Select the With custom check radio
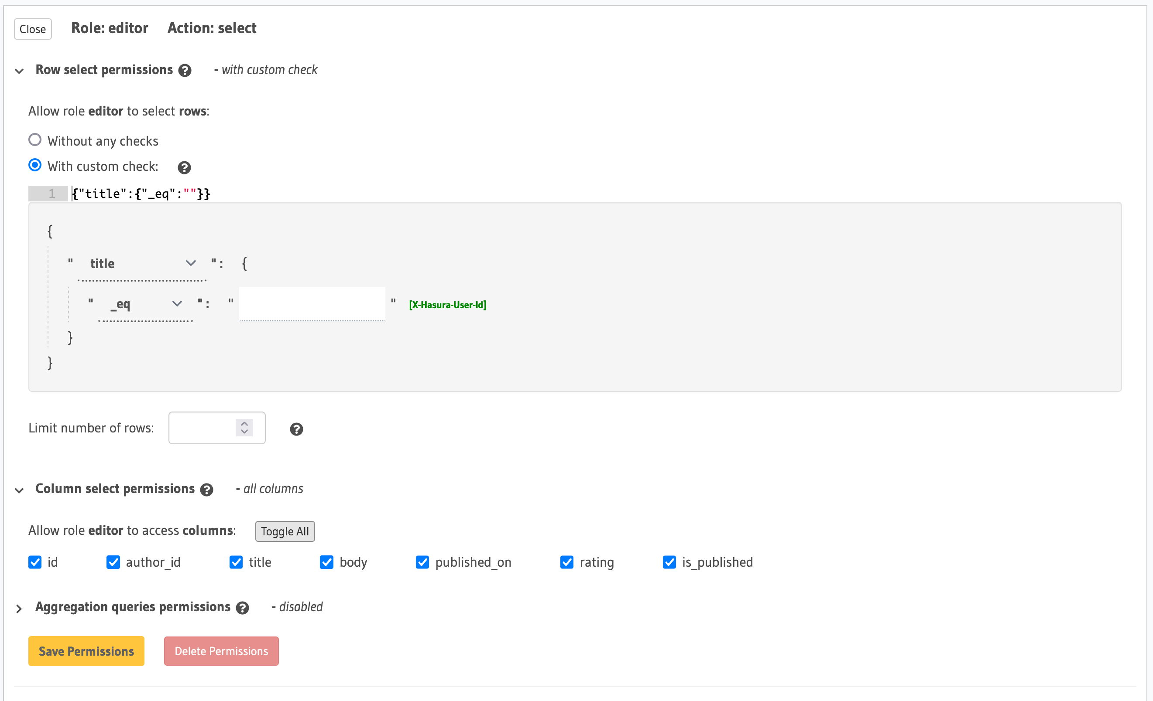This screenshot has width=1153, height=701. (x=35, y=165)
